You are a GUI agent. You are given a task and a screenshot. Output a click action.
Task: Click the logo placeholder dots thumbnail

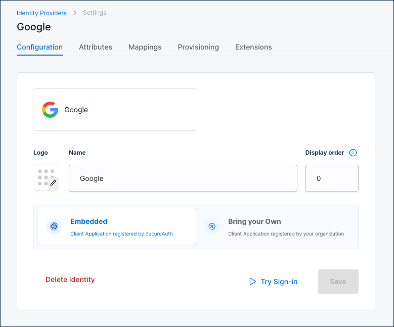point(46,177)
